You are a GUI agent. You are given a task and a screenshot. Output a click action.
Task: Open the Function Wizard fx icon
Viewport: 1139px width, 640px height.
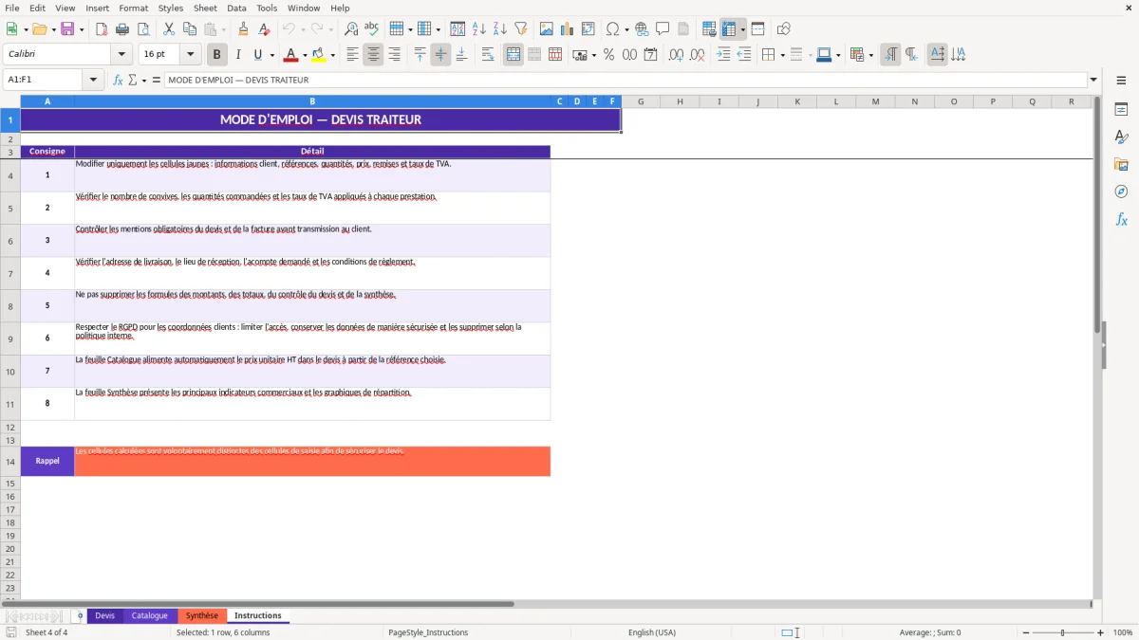point(118,80)
